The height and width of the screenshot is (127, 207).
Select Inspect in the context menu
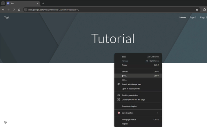pos(138,124)
